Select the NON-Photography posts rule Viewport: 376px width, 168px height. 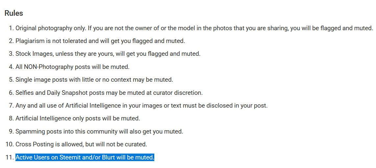pos(72,67)
